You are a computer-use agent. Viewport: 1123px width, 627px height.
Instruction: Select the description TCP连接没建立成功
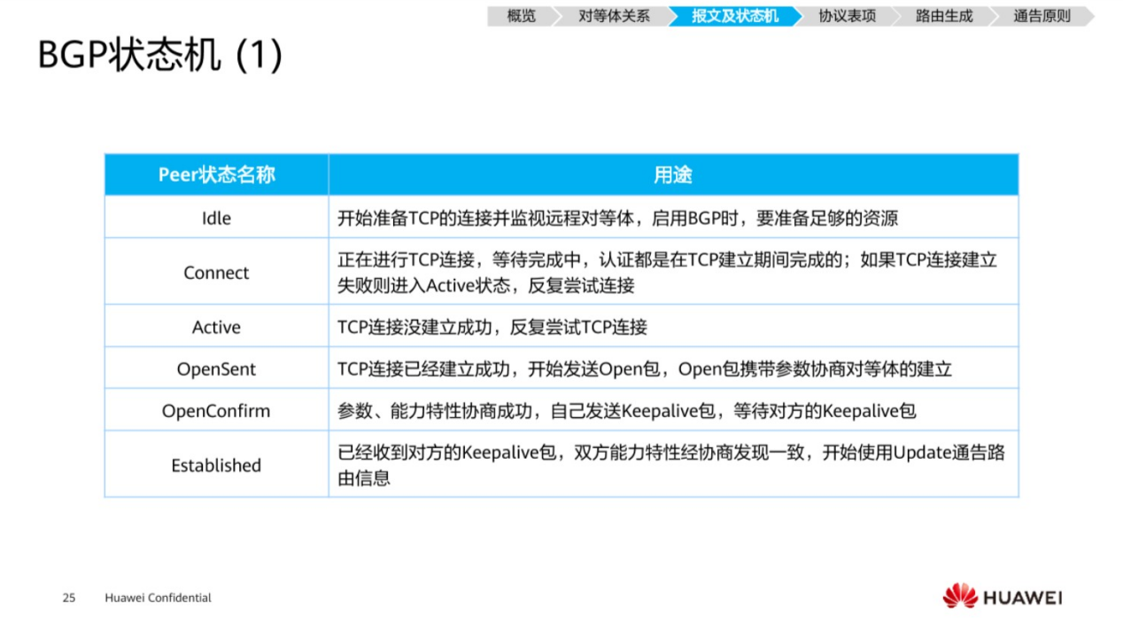[x=492, y=328]
